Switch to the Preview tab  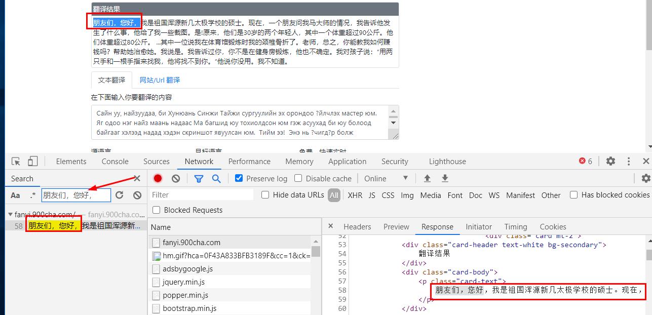tap(396, 226)
